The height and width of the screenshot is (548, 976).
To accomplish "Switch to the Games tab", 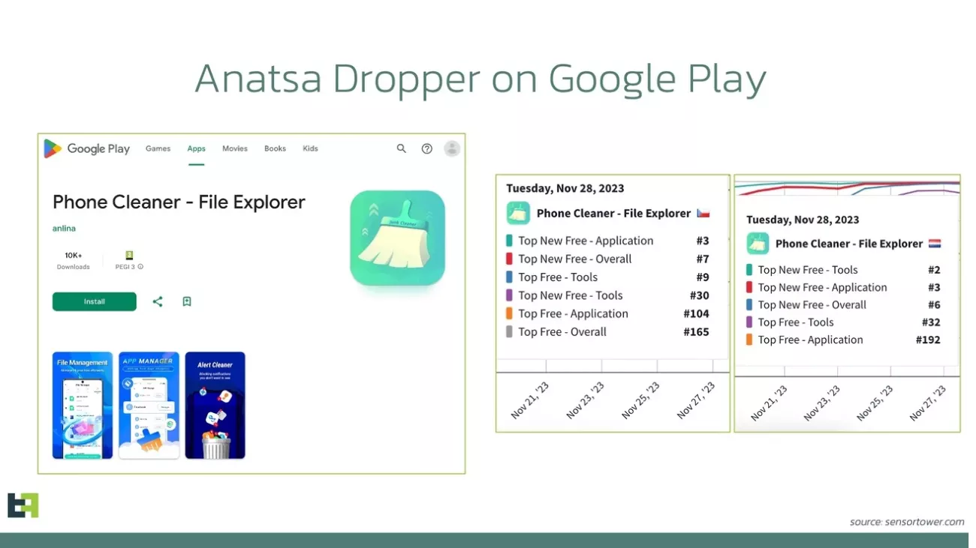I will 158,148.
